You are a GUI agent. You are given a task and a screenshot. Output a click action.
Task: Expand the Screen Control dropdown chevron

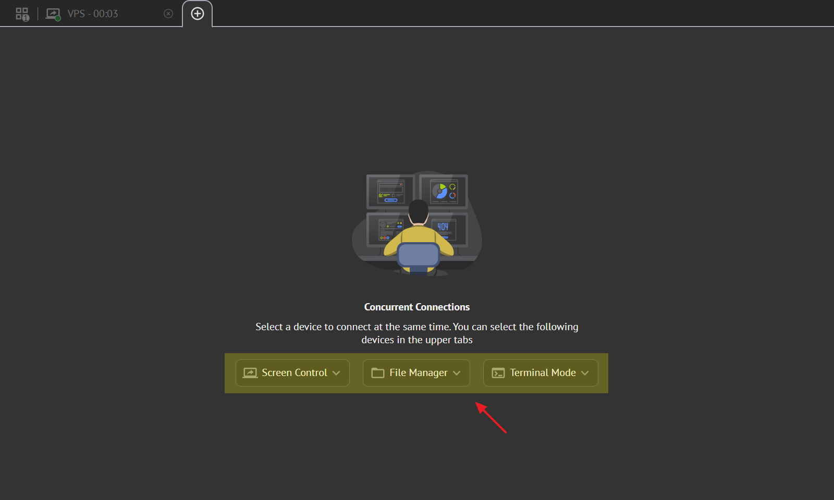click(337, 373)
